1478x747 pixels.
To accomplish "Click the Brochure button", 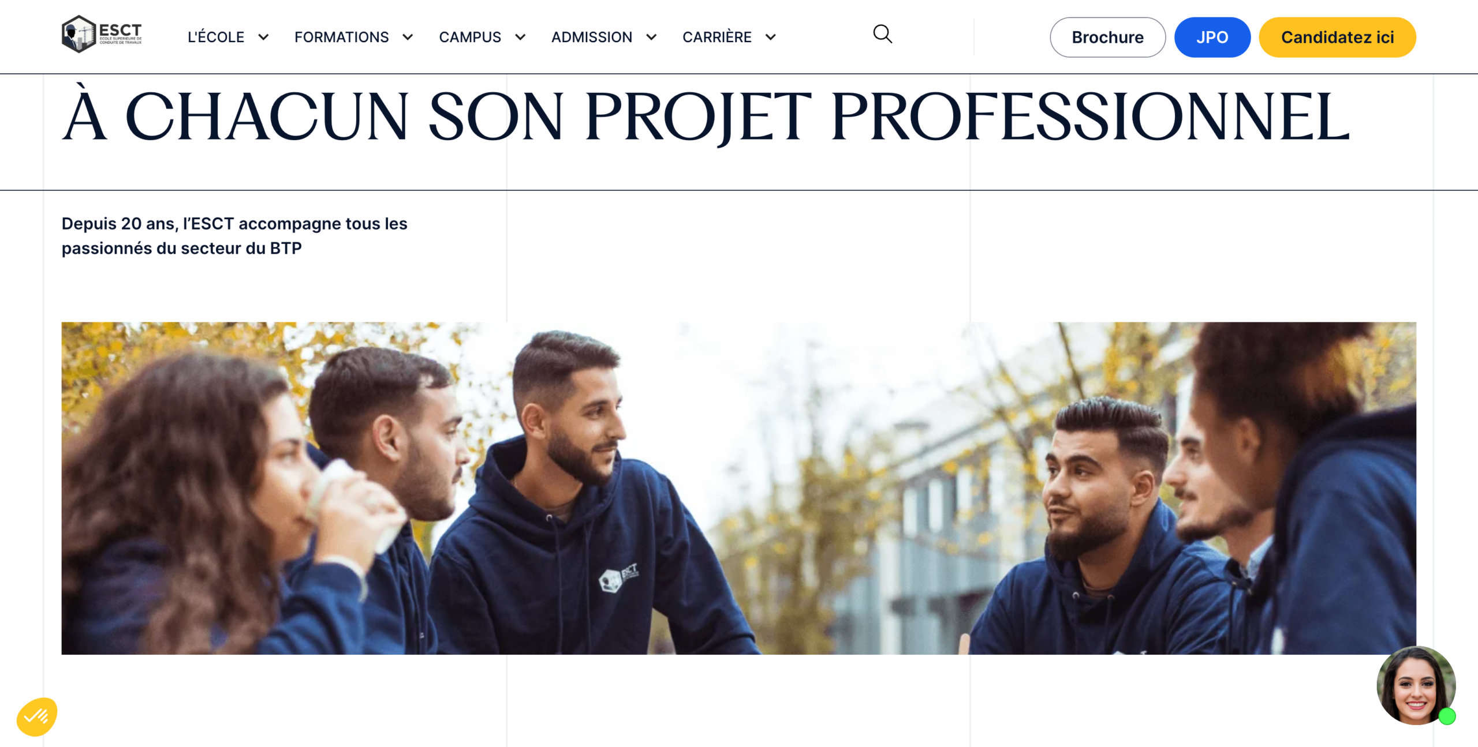I will tap(1107, 37).
